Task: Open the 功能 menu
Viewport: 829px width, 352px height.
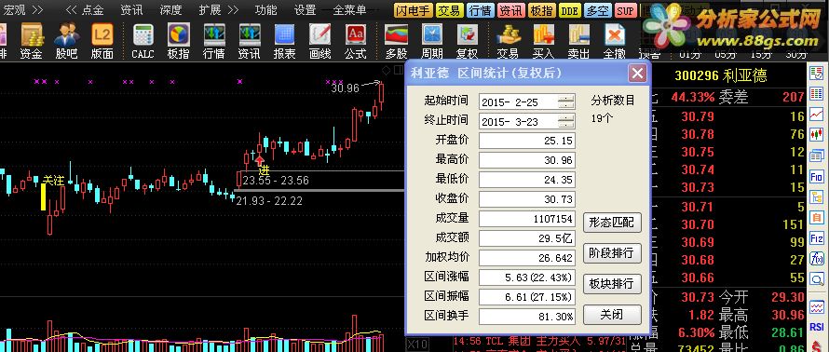Action: pyautogui.click(x=265, y=9)
